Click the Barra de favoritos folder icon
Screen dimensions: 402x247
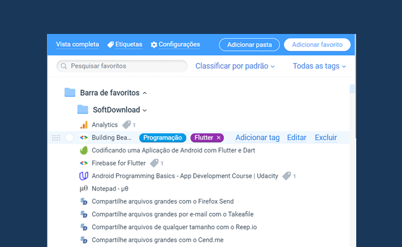tap(70, 93)
